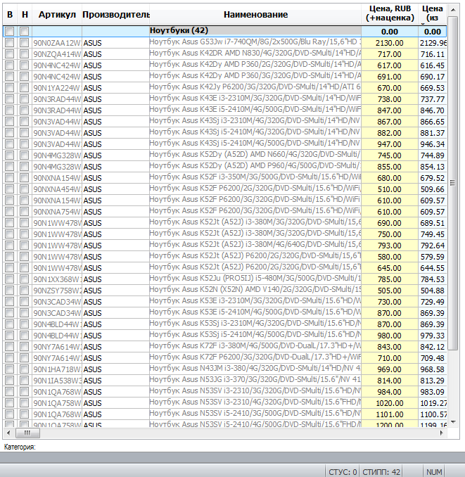Select article cell 90N0ZAA12W
The height and width of the screenshot is (477, 465).
coord(57,43)
